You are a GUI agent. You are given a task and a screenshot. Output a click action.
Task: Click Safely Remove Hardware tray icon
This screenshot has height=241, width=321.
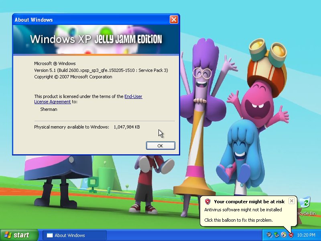pyautogui.click(x=276, y=235)
